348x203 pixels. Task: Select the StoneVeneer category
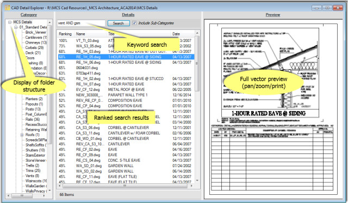35,161
